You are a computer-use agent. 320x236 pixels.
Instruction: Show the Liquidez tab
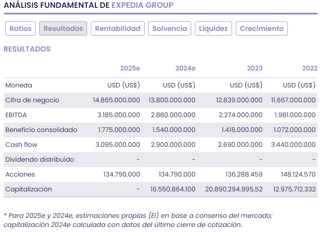(x=213, y=28)
